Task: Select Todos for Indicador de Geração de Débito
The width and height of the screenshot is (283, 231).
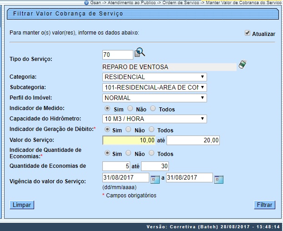Action: click(152, 130)
